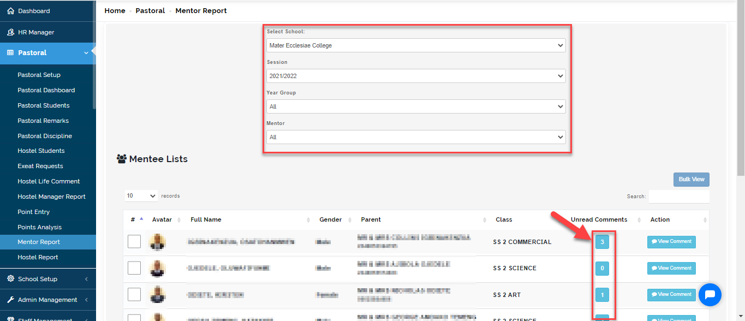View Comment for first SS 2 SCIENCE student

671,269
